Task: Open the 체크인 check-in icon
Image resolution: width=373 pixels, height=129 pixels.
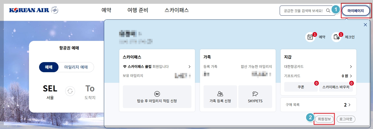Action: (x=336, y=37)
